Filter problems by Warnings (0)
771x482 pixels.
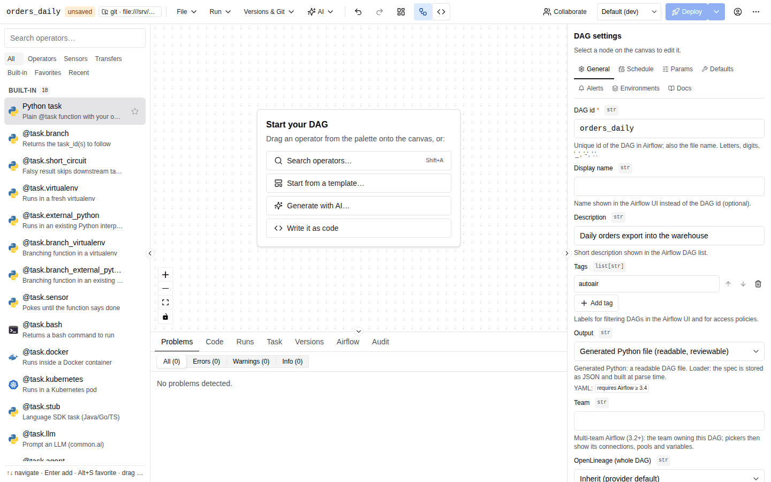(251, 361)
